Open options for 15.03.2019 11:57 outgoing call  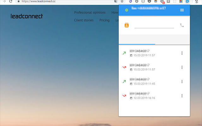pos(182,53)
